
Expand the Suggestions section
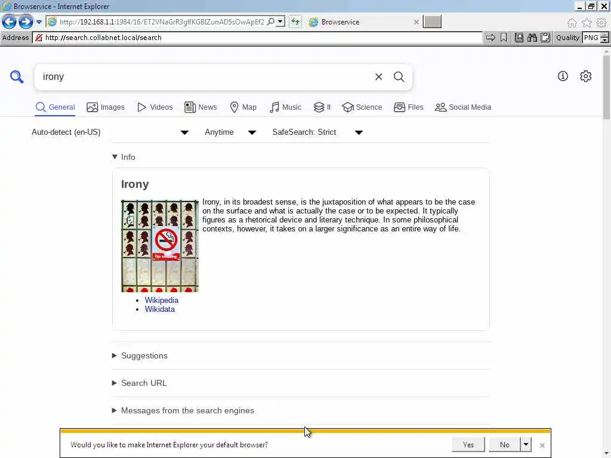(x=140, y=355)
